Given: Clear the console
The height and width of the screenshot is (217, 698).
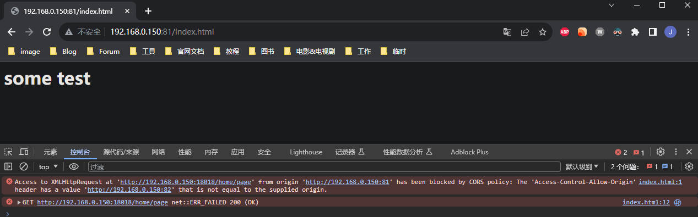Looking at the screenshot, I should [x=24, y=166].
